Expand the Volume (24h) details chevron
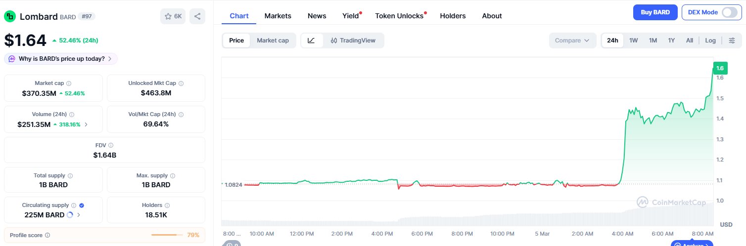The height and width of the screenshot is (246, 746). (86, 124)
